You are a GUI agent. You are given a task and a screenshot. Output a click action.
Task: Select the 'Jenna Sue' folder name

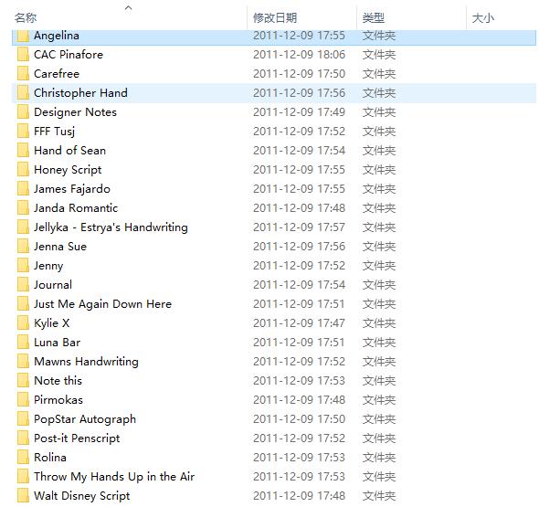pos(60,247)
